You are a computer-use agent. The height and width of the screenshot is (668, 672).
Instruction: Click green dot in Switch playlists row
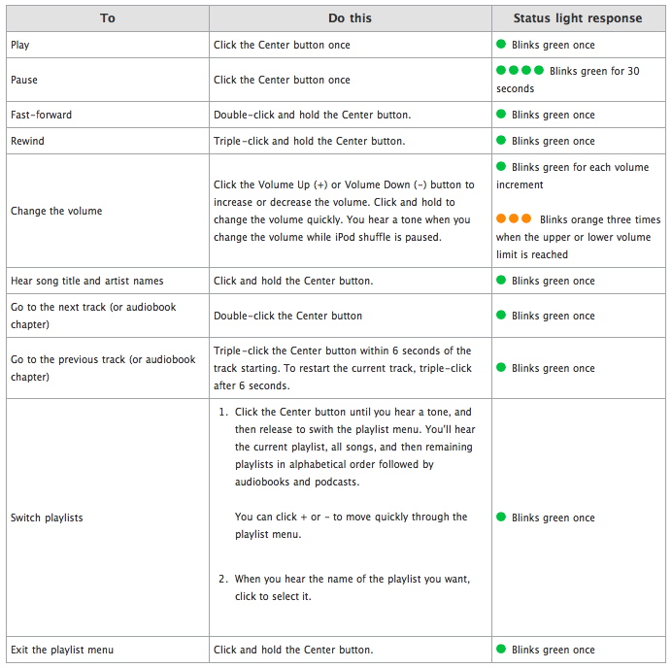(502, 518)
